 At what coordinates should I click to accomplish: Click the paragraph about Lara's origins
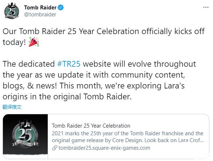click(99, 80)
